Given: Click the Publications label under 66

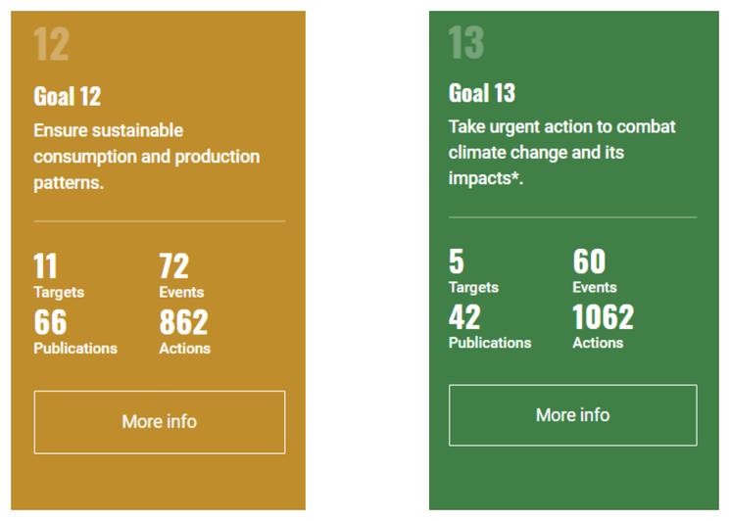Looking at the screenshot, I should point(75,348).
